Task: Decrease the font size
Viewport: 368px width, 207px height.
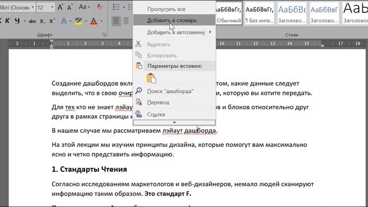Action: click(70, 7)
